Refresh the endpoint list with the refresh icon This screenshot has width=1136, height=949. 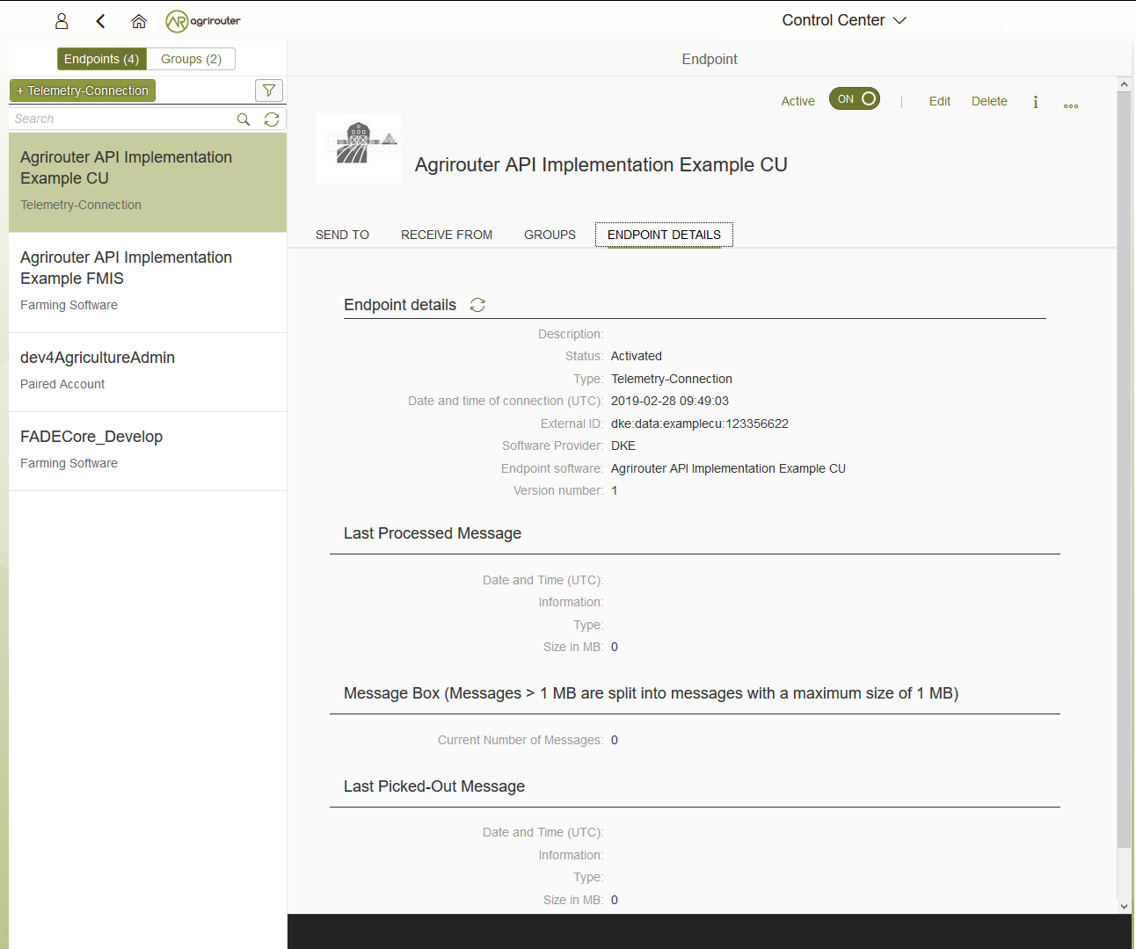click(272, 119)
